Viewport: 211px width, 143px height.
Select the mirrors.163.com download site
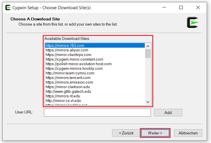tap(65, 45)
